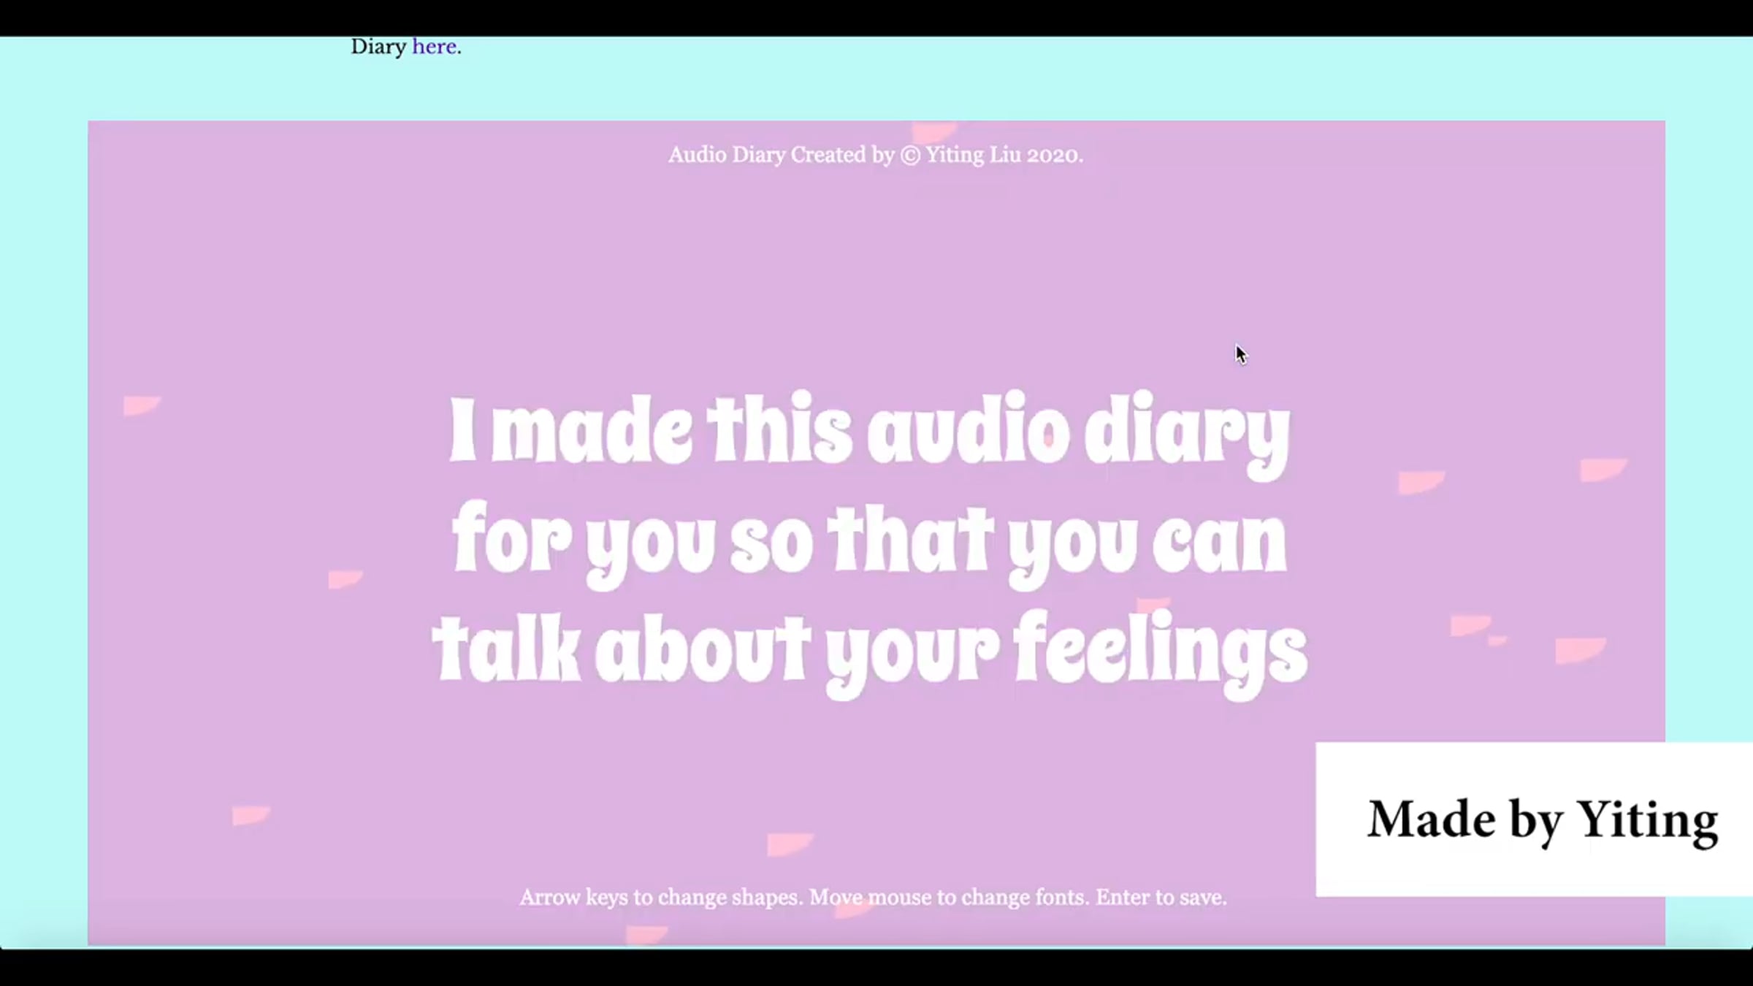Click the 'Arrow keys to change shapes' instruction text
The image size is (1753, 986).
(x=660, y=897)
